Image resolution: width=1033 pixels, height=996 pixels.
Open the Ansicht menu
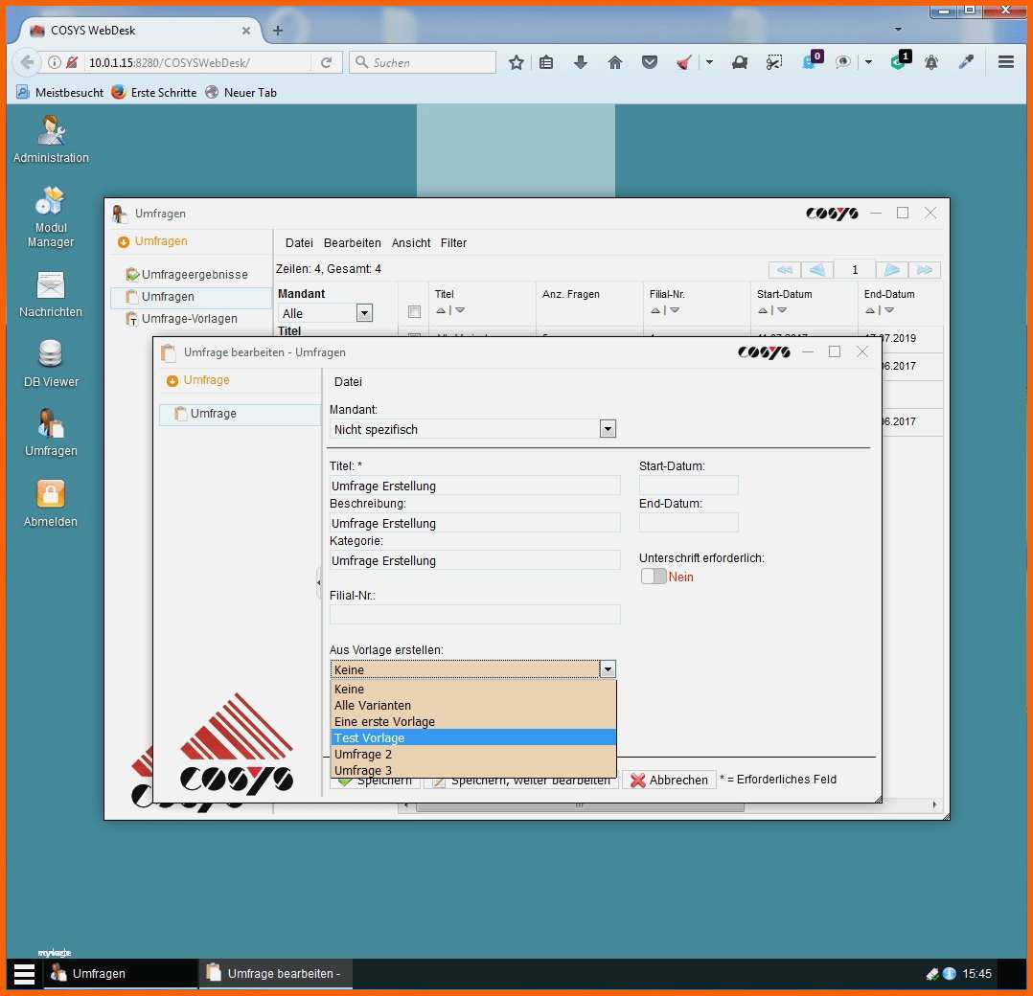411,243
